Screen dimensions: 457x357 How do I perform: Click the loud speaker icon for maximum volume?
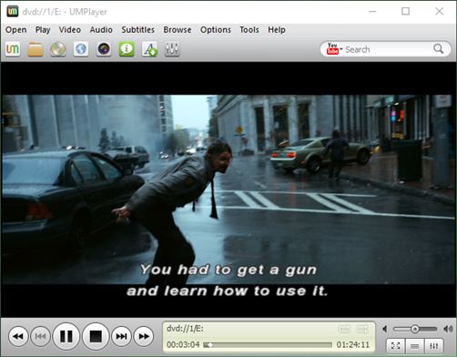click(x=448, y=329)
